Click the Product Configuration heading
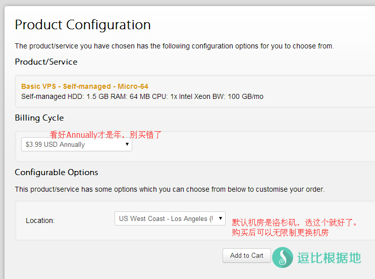375x279 pixels. click(x=83, y=25)
